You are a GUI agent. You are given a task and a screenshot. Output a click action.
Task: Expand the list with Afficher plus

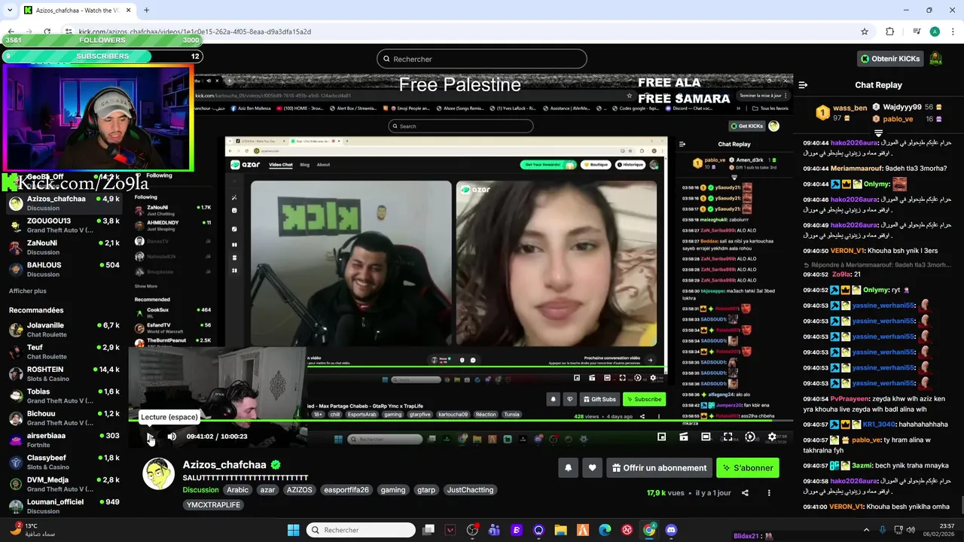tap(28, 291)
